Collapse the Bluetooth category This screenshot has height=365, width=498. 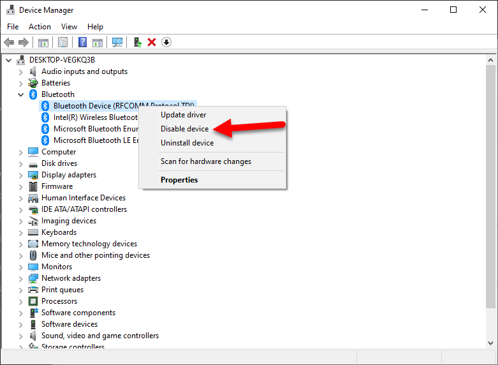tap(20, 94)
